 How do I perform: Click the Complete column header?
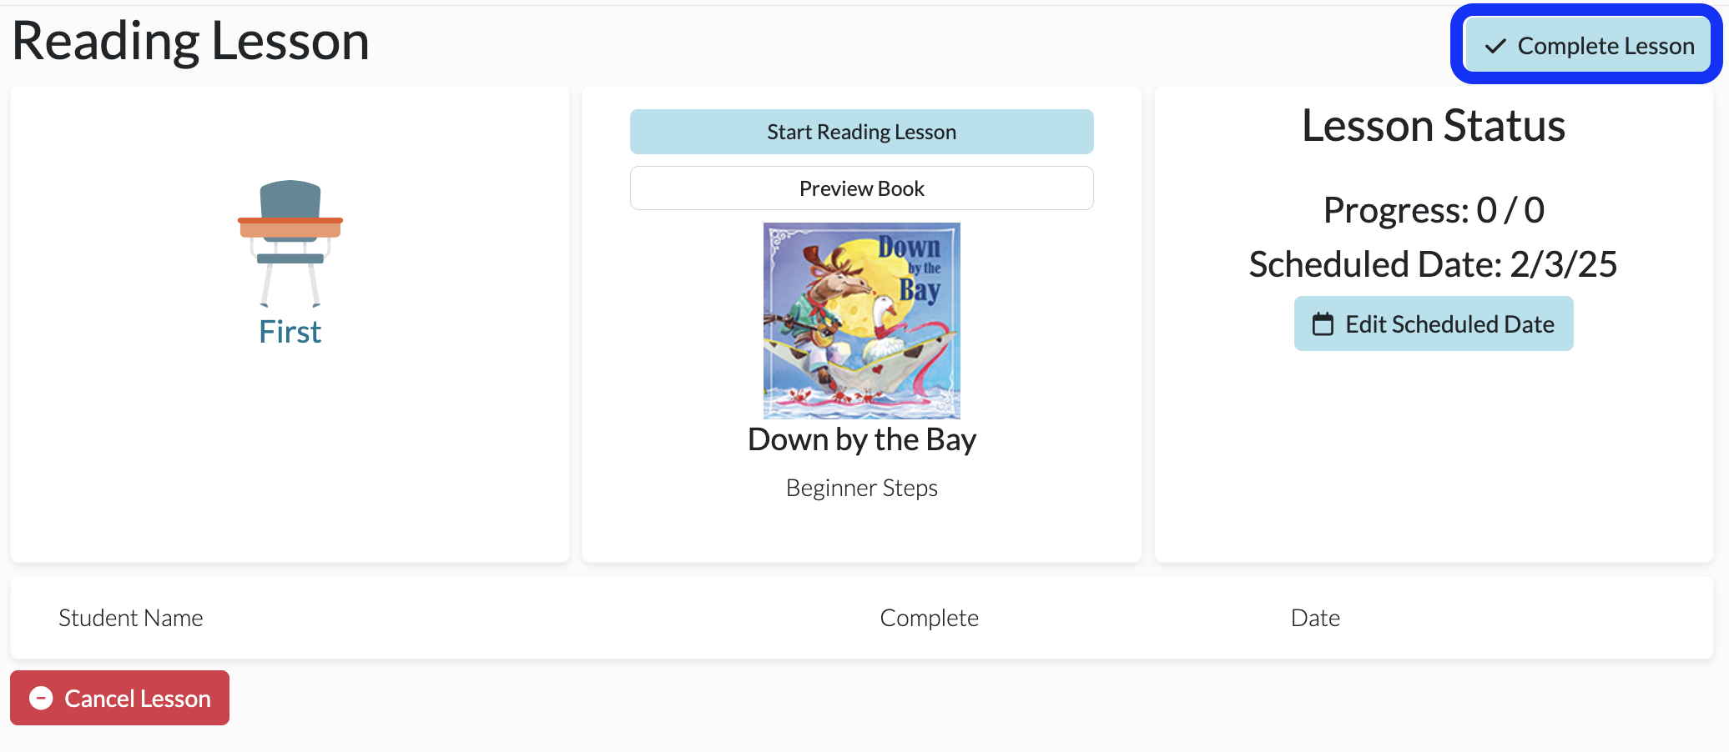point(929,618)
